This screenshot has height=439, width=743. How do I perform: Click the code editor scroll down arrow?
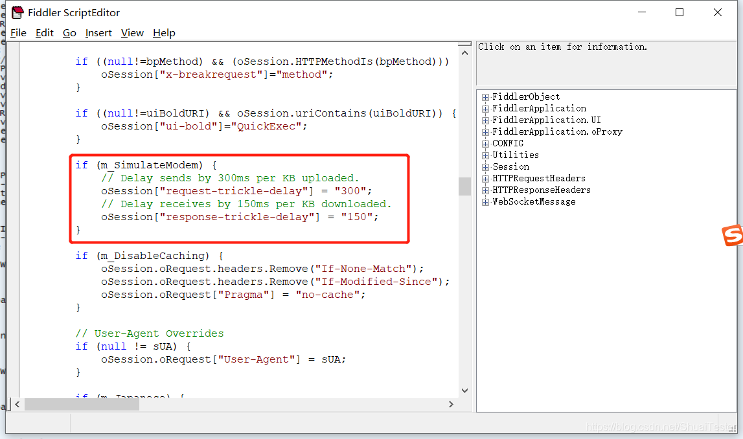tap(465, 390)
